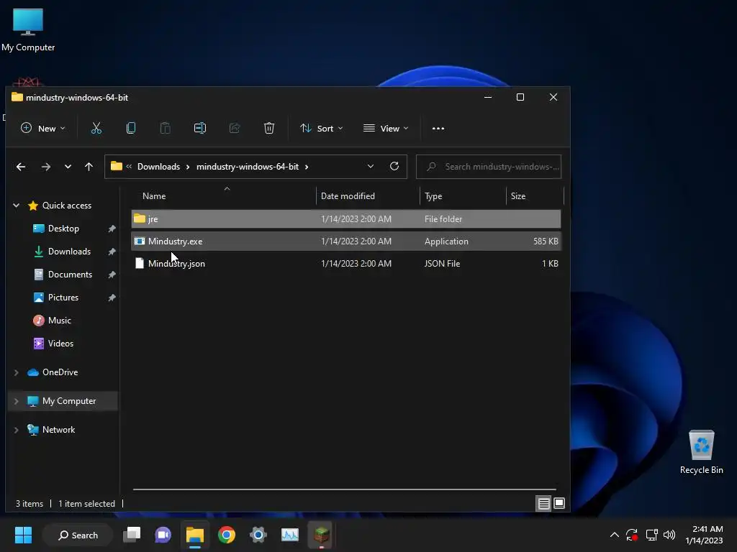Select Music in sidebar

tap(59, 321)
